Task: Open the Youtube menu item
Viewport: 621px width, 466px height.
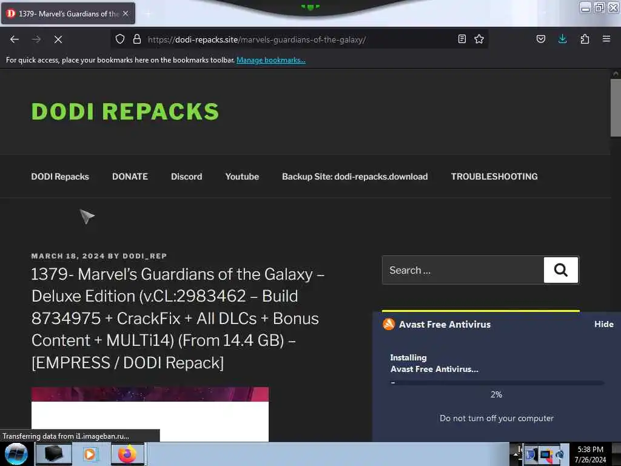Action: (242, 177)
